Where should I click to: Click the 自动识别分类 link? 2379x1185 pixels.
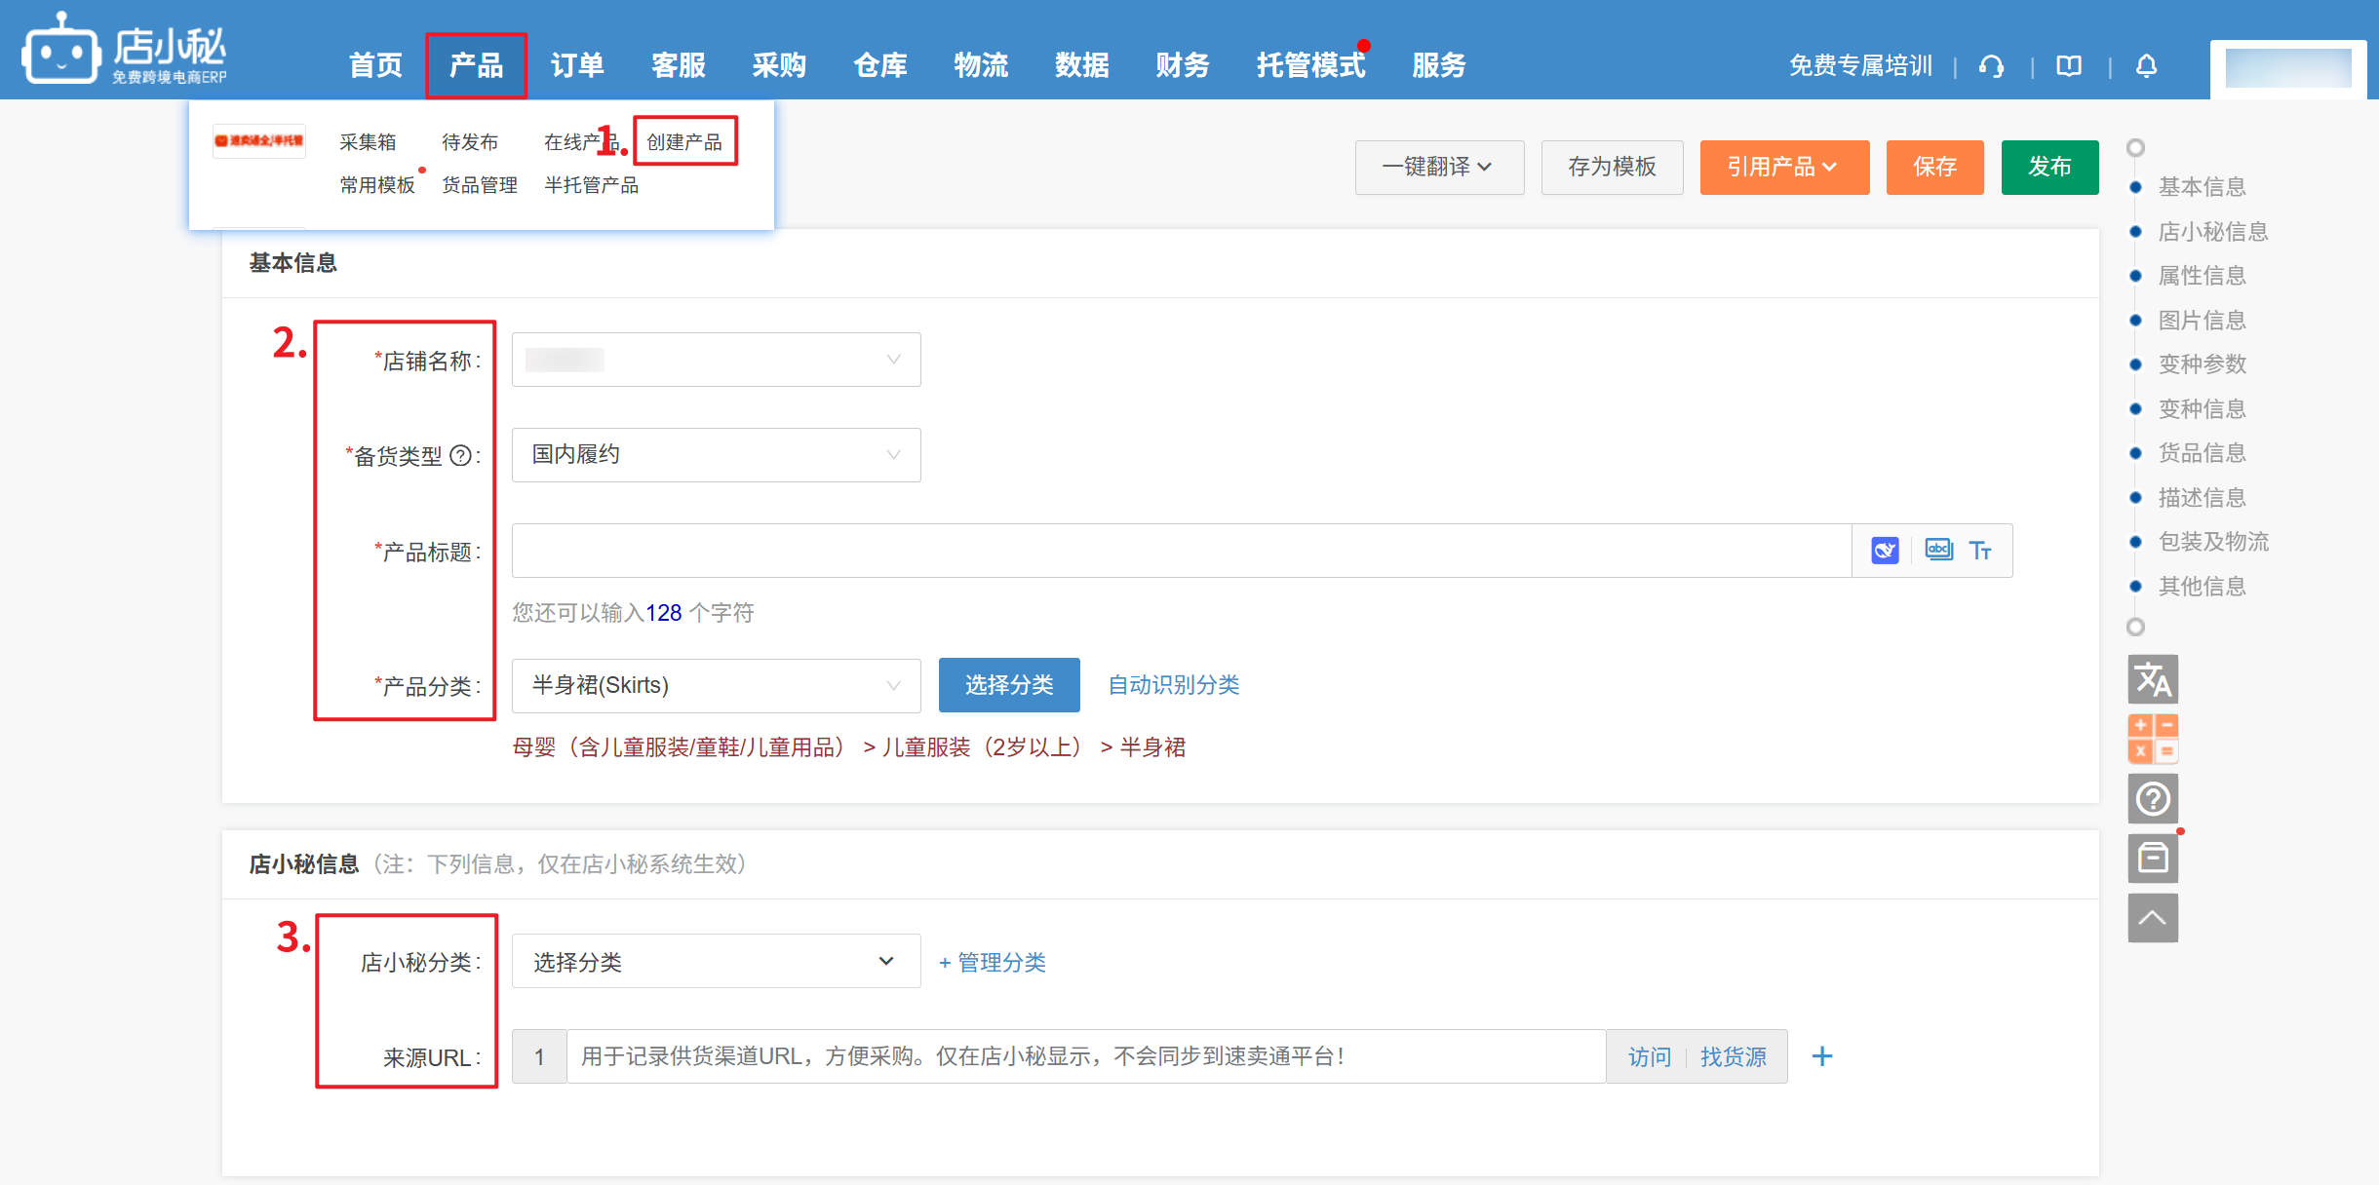tap(1173, 685)
